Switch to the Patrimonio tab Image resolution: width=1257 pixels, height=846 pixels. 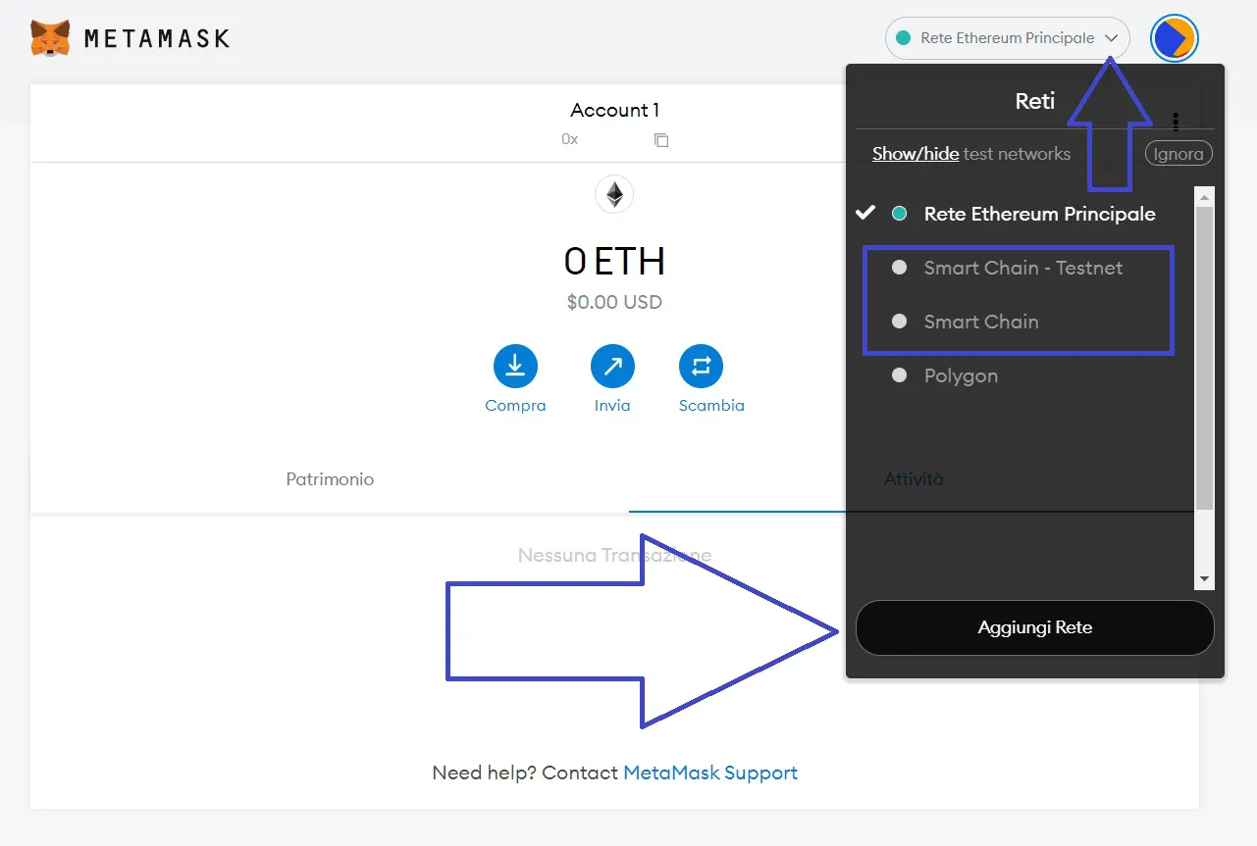(x=330, y=479)
